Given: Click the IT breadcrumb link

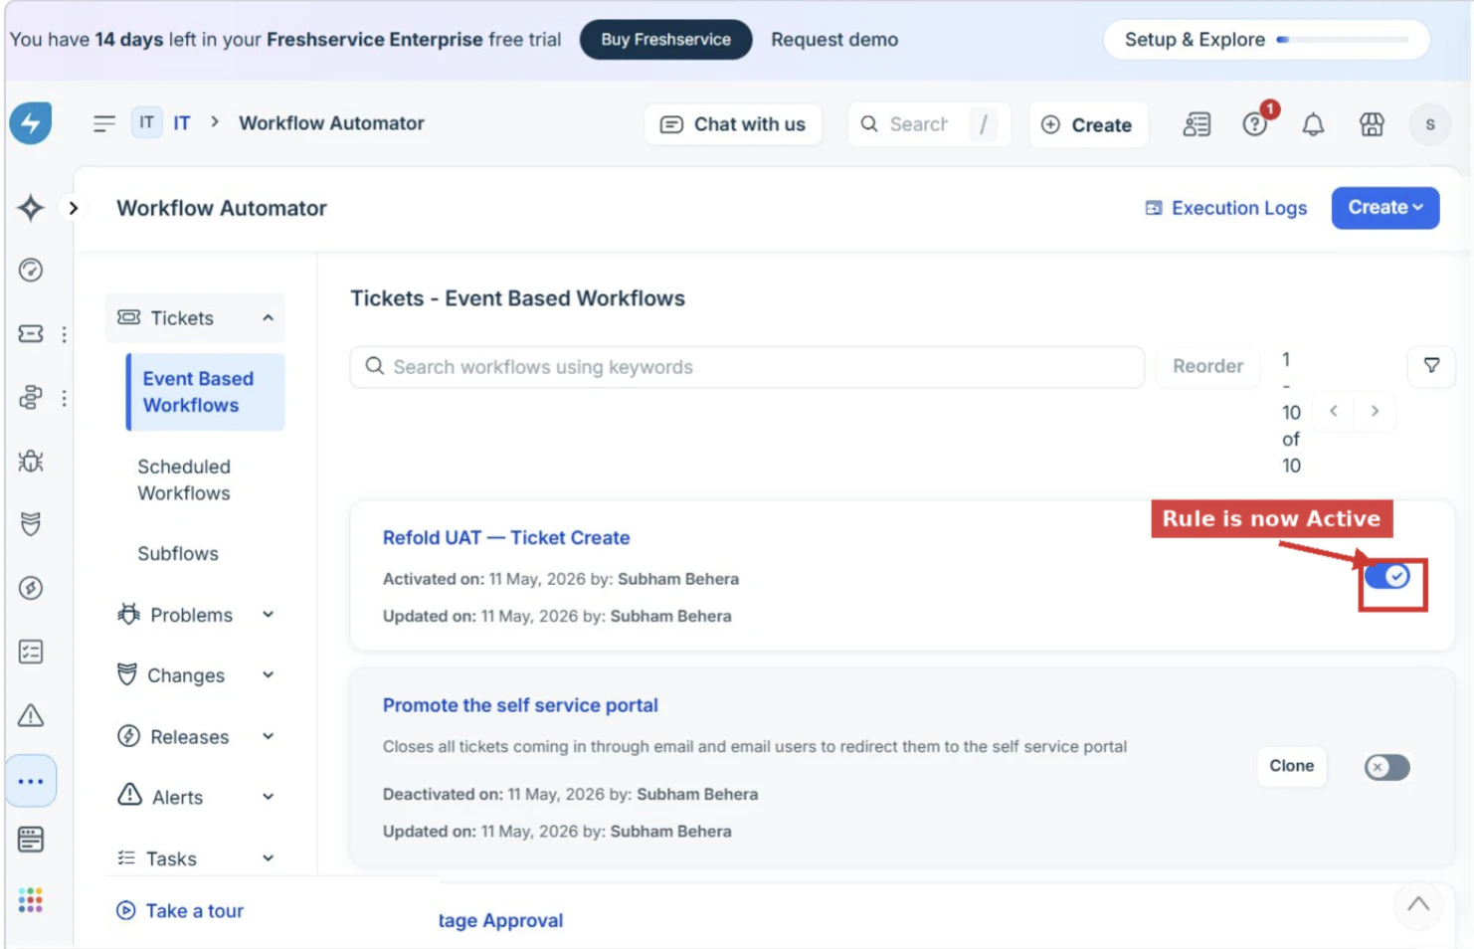Looking at the screenshot, I should point(181,123).
